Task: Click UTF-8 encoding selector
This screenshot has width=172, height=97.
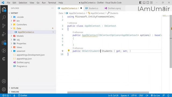Action: pos(134,95)
